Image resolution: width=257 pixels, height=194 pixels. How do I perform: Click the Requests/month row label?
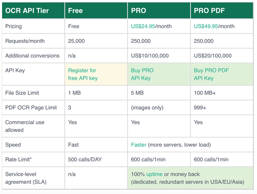tap(25, 41)
